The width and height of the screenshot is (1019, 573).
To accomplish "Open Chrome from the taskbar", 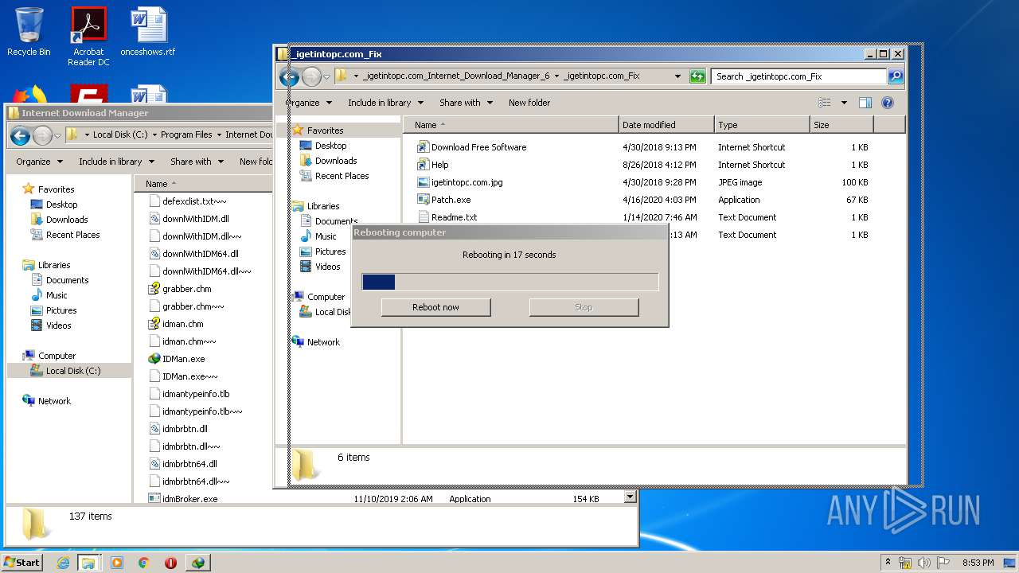I will (x=143, y=563).
